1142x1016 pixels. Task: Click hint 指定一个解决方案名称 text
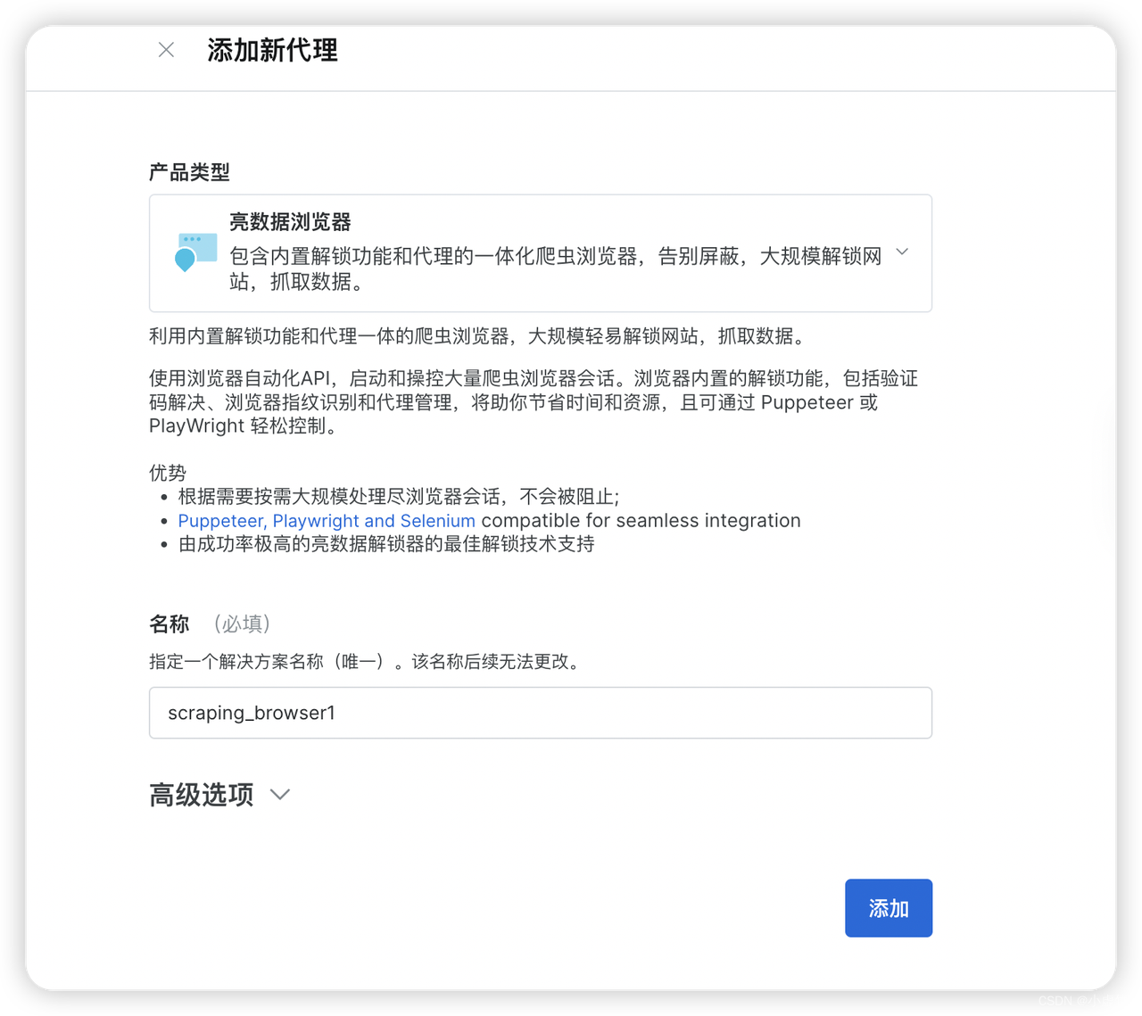[364, 662]
